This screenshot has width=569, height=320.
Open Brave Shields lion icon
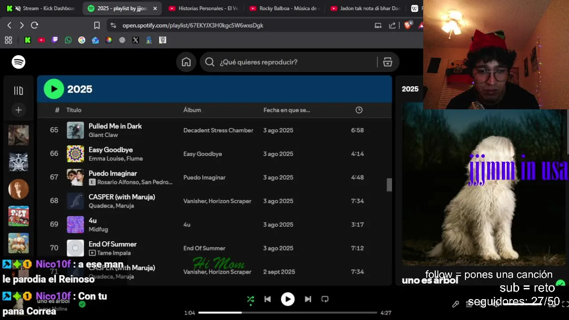click(x=407, y=25)
